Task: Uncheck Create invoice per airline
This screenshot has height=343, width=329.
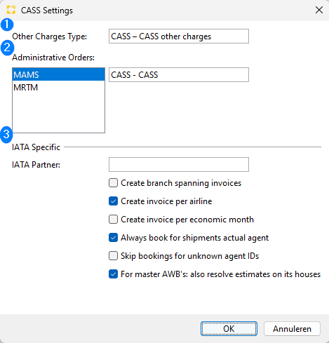Action: (113, 201)
